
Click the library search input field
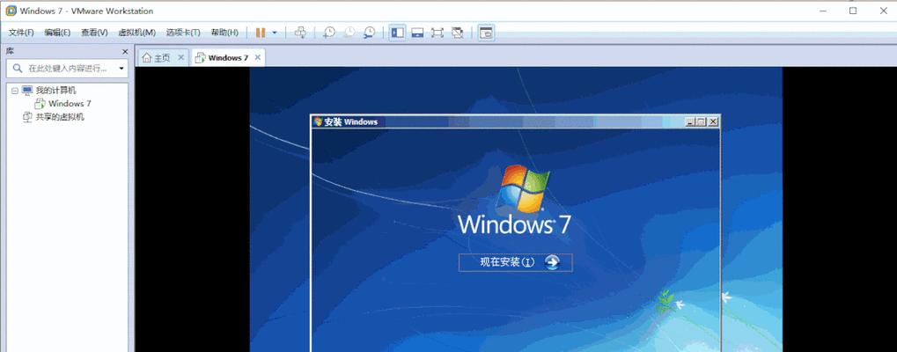tap(67, 69)
